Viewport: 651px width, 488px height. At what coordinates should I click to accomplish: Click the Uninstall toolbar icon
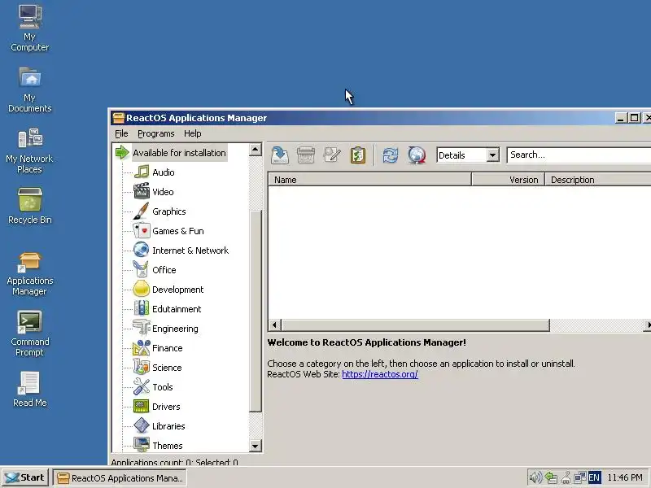coord(306,155)
